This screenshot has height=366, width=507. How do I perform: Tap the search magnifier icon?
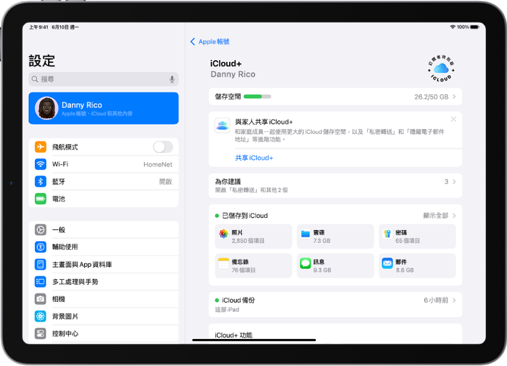click(x=35, y=79)
